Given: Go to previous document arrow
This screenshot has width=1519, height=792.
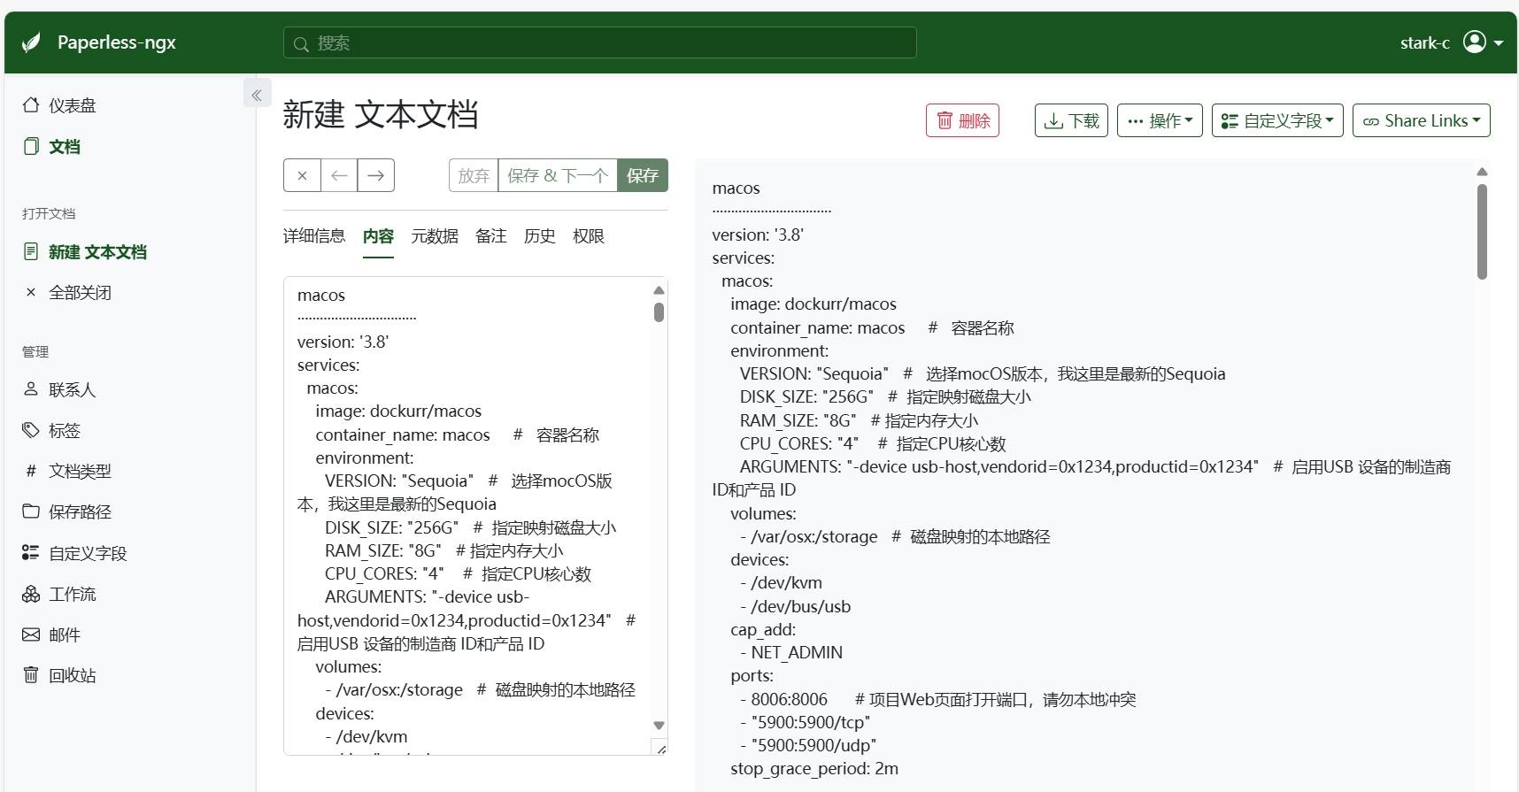Looking at the screenshot, I should pos(339,175).
